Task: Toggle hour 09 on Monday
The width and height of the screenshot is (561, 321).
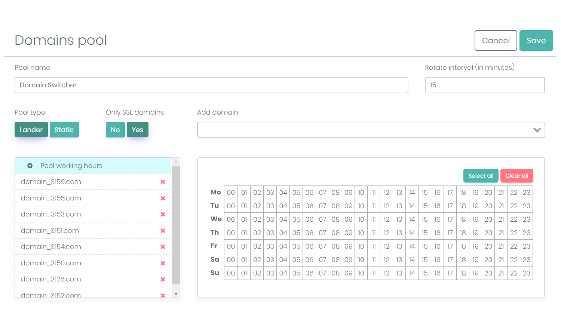Action: coord(348,193)
